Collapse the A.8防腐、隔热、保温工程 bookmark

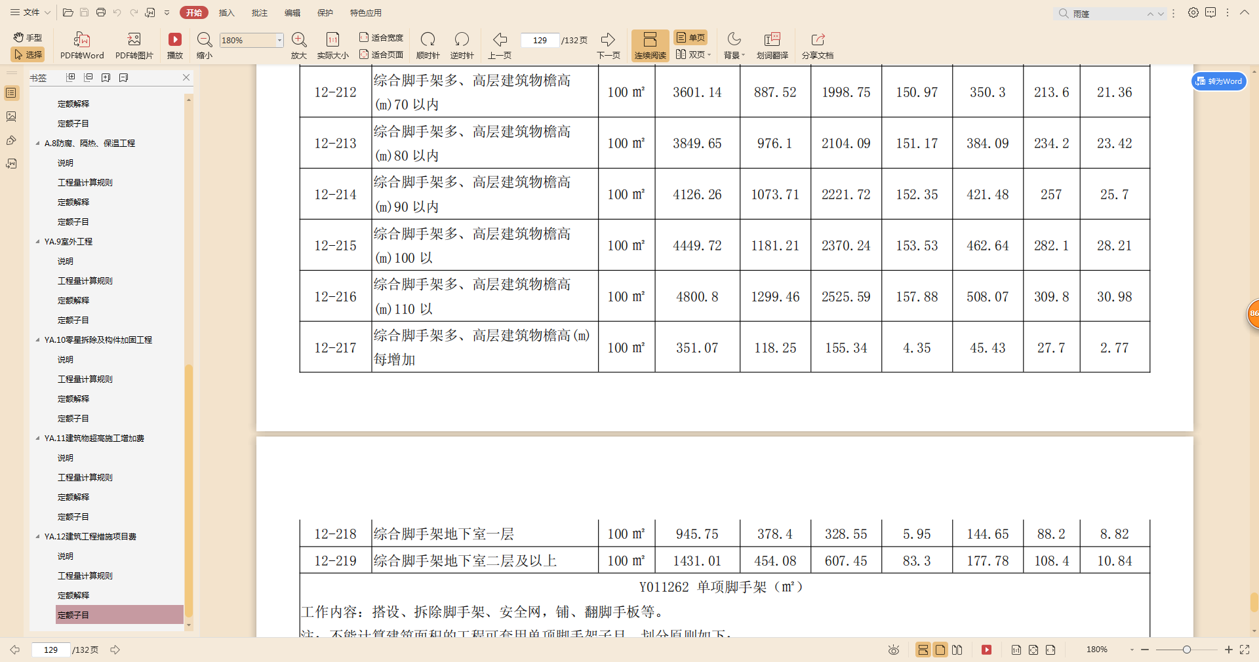(x=37, y=143)
